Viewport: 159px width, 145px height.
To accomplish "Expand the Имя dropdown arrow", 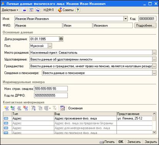I will click(x=126, y=19).
